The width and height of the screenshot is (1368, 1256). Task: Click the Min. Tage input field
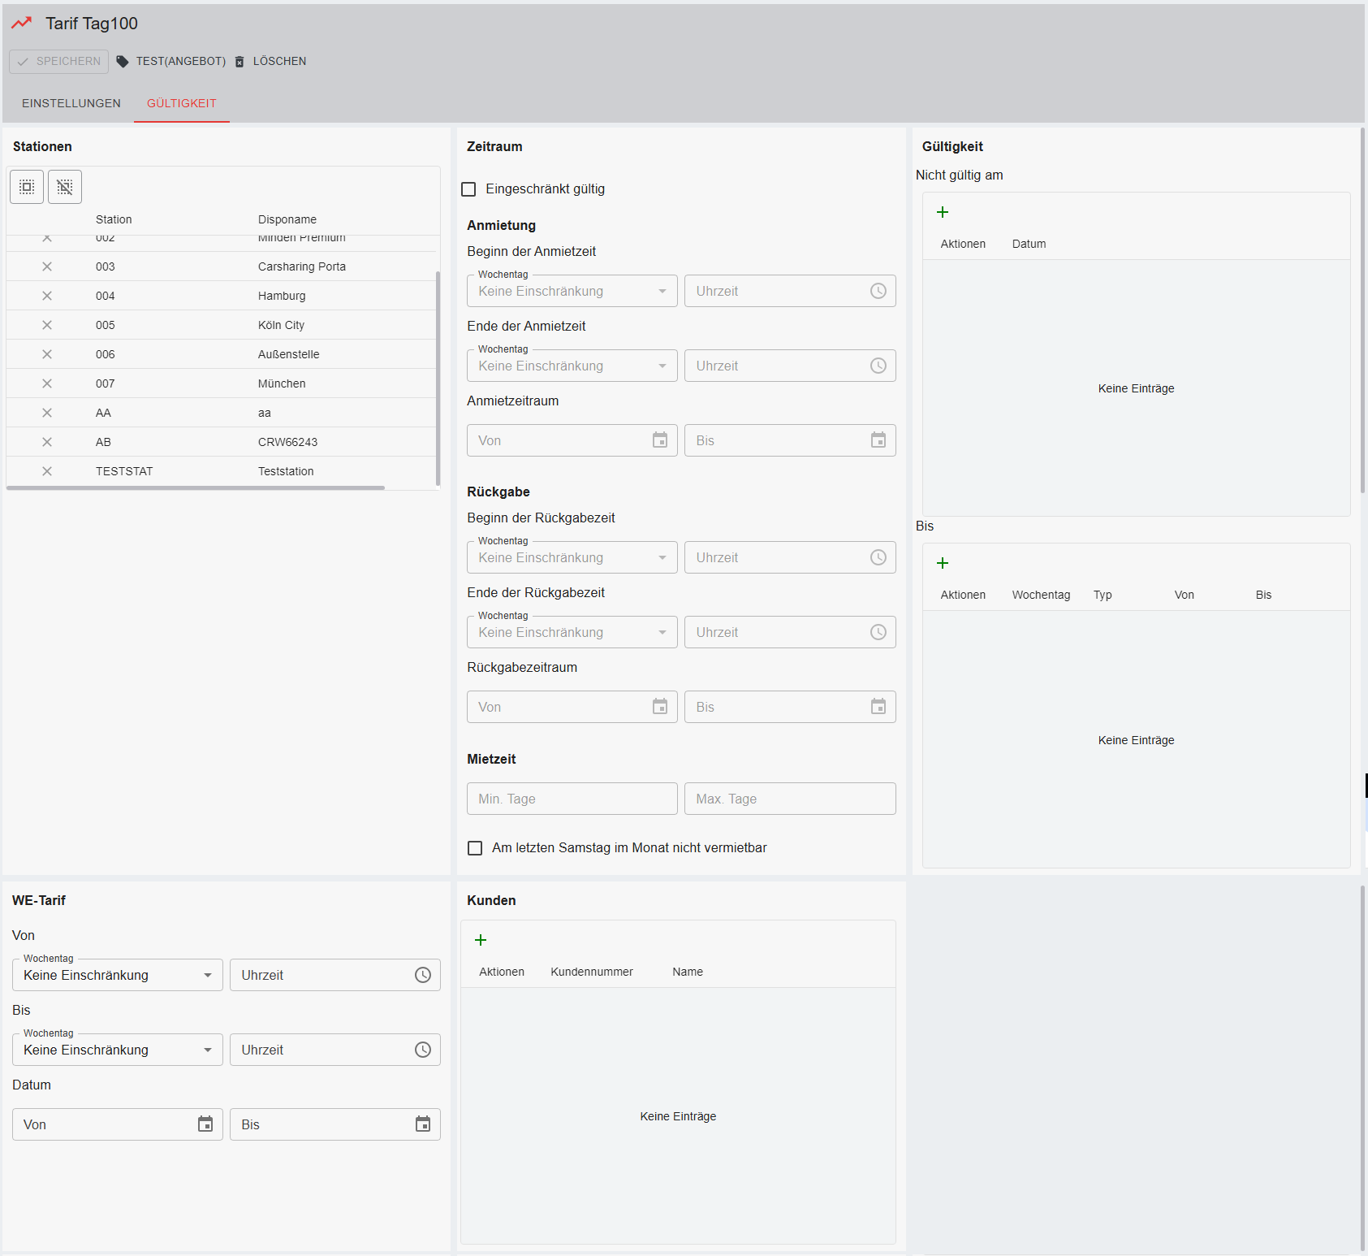pyautogui.click(x=572, y=799)
